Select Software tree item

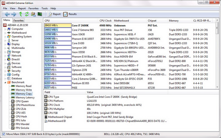coord(14,67)
